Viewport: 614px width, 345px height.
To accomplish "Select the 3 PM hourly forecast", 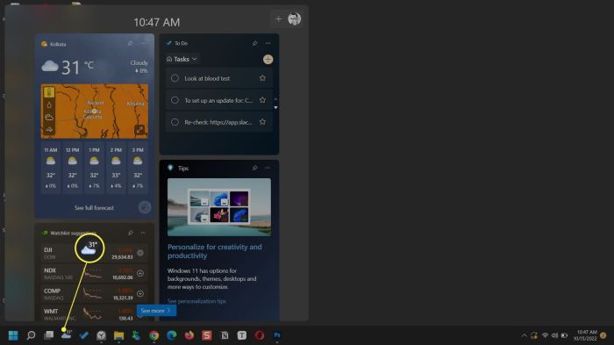I will pos(138,168).
